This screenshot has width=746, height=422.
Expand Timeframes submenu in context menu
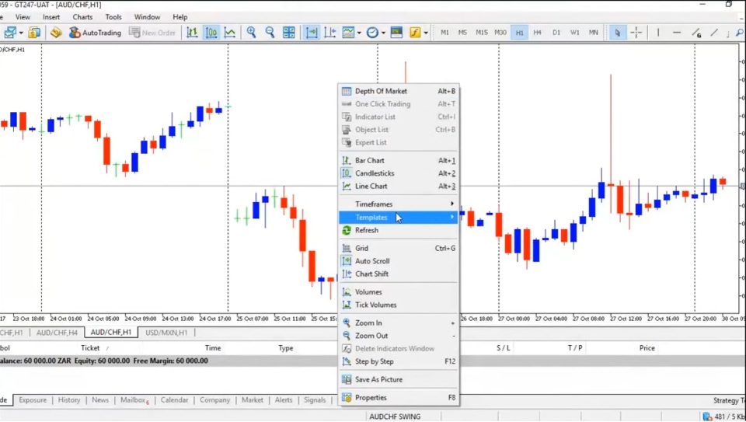399,204
